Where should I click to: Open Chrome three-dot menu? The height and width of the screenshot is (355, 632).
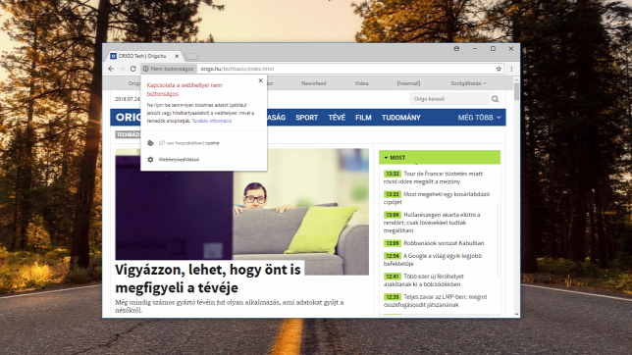[x=511, y=69]
